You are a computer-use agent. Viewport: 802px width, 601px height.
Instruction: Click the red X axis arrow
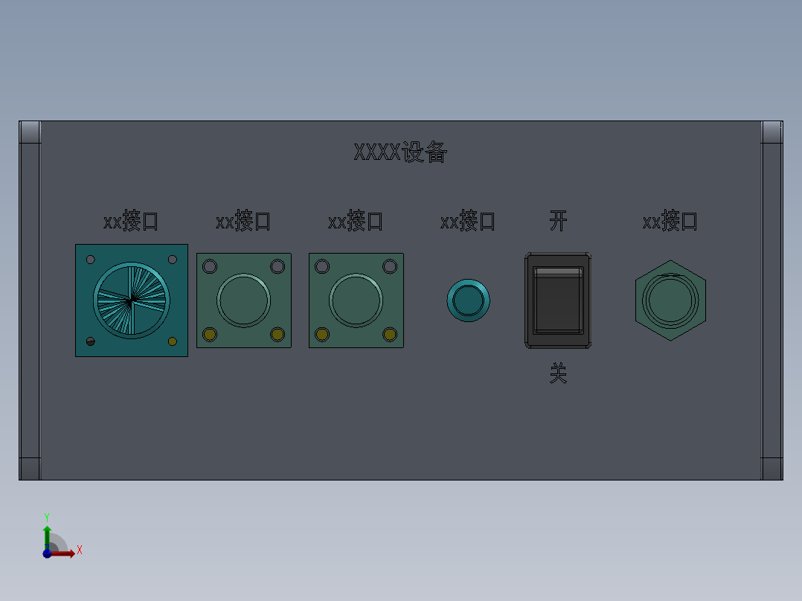pos(65,553)
